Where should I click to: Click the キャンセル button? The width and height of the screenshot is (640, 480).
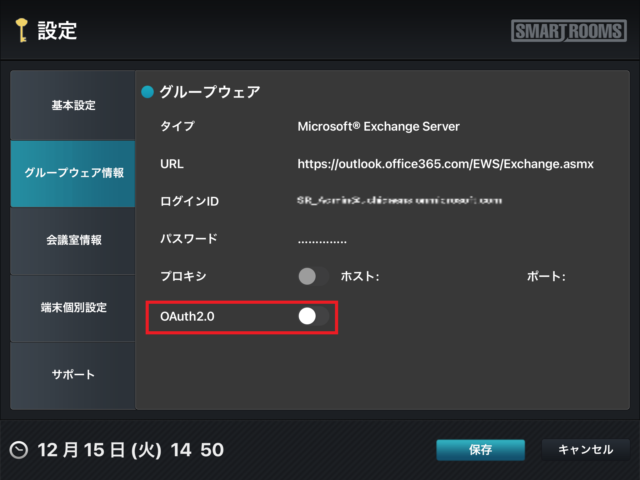(585, 450)
